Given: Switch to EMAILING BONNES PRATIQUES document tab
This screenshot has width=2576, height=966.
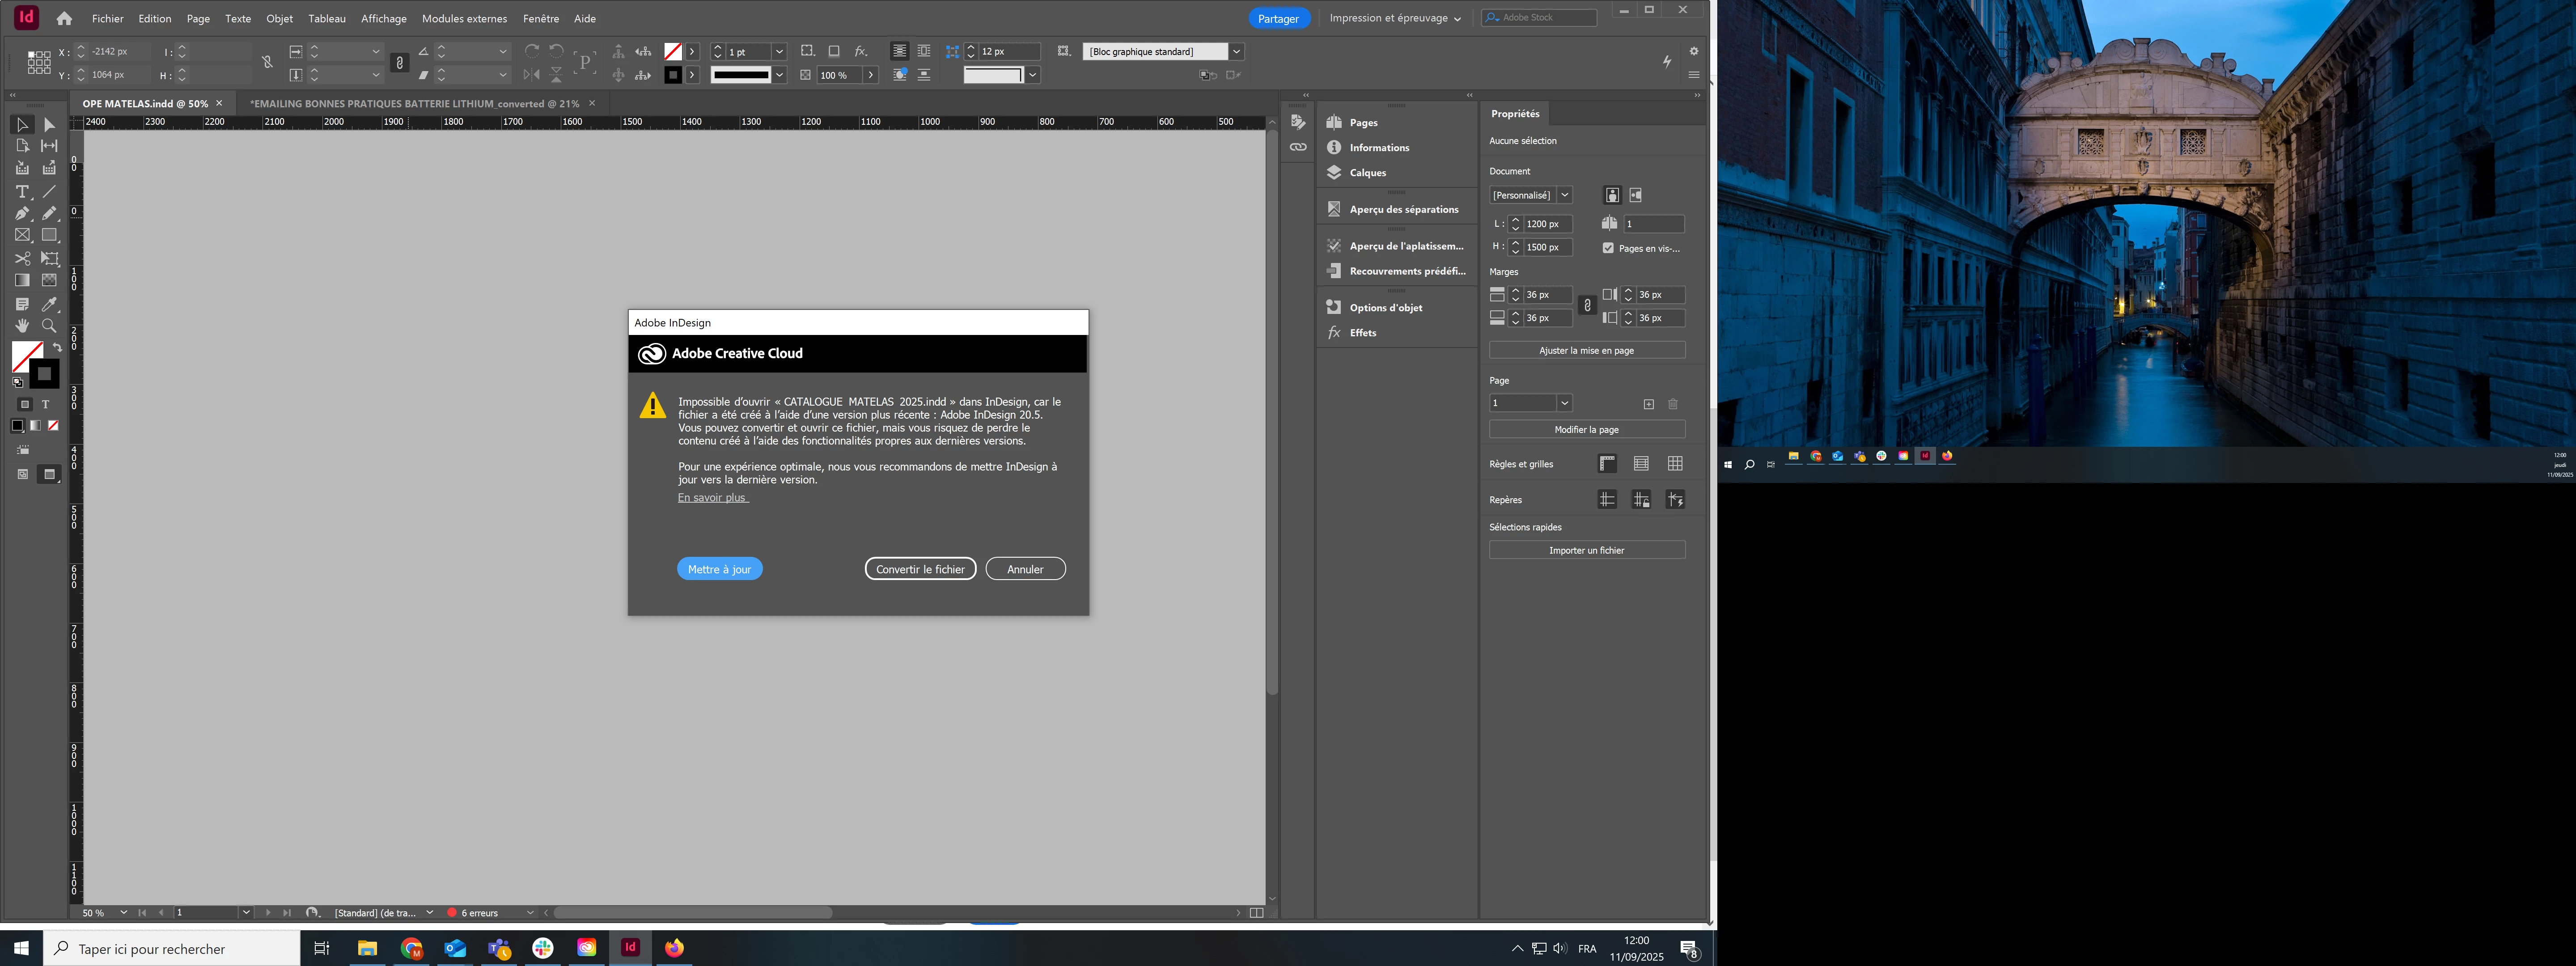Looking at the screenshot, I should pos(414,103).
